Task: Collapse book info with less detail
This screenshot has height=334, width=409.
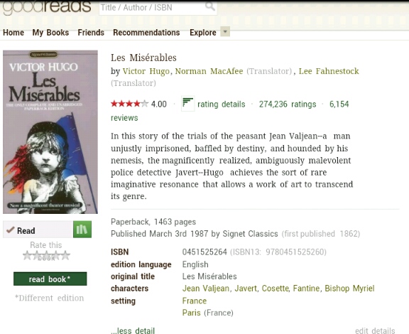Action: coord(133,330)
